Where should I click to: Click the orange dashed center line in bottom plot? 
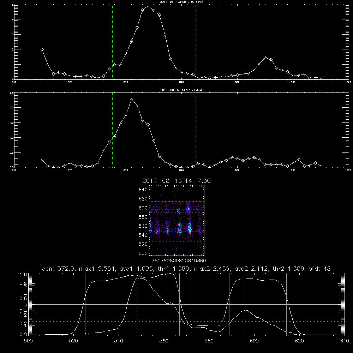[x=191, y=304]
